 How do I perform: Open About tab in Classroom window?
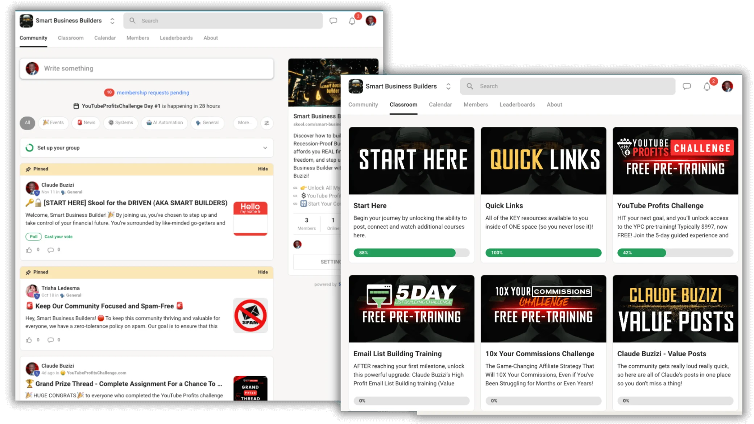[554, 105]
